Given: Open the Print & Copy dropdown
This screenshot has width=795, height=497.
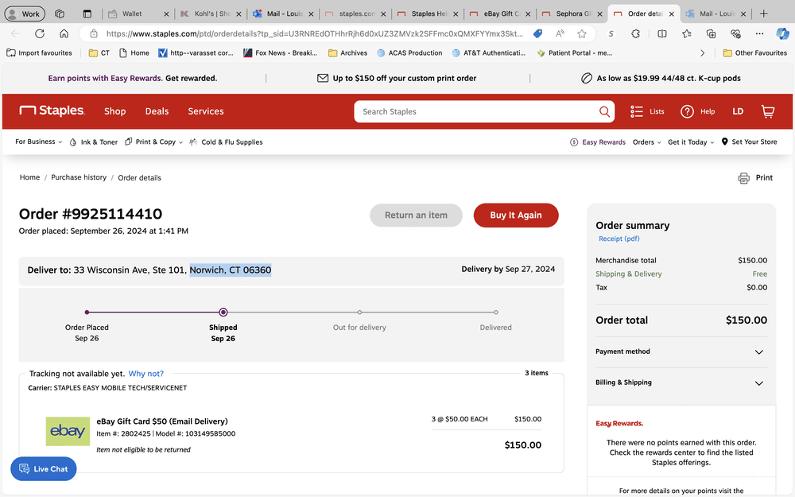Looking at the screenshot, I should coord(153,142).
